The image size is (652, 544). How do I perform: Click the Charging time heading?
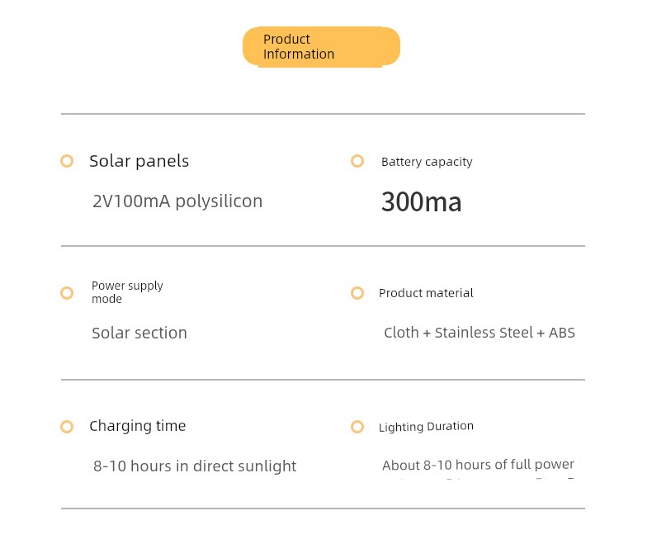click(138, 426)
